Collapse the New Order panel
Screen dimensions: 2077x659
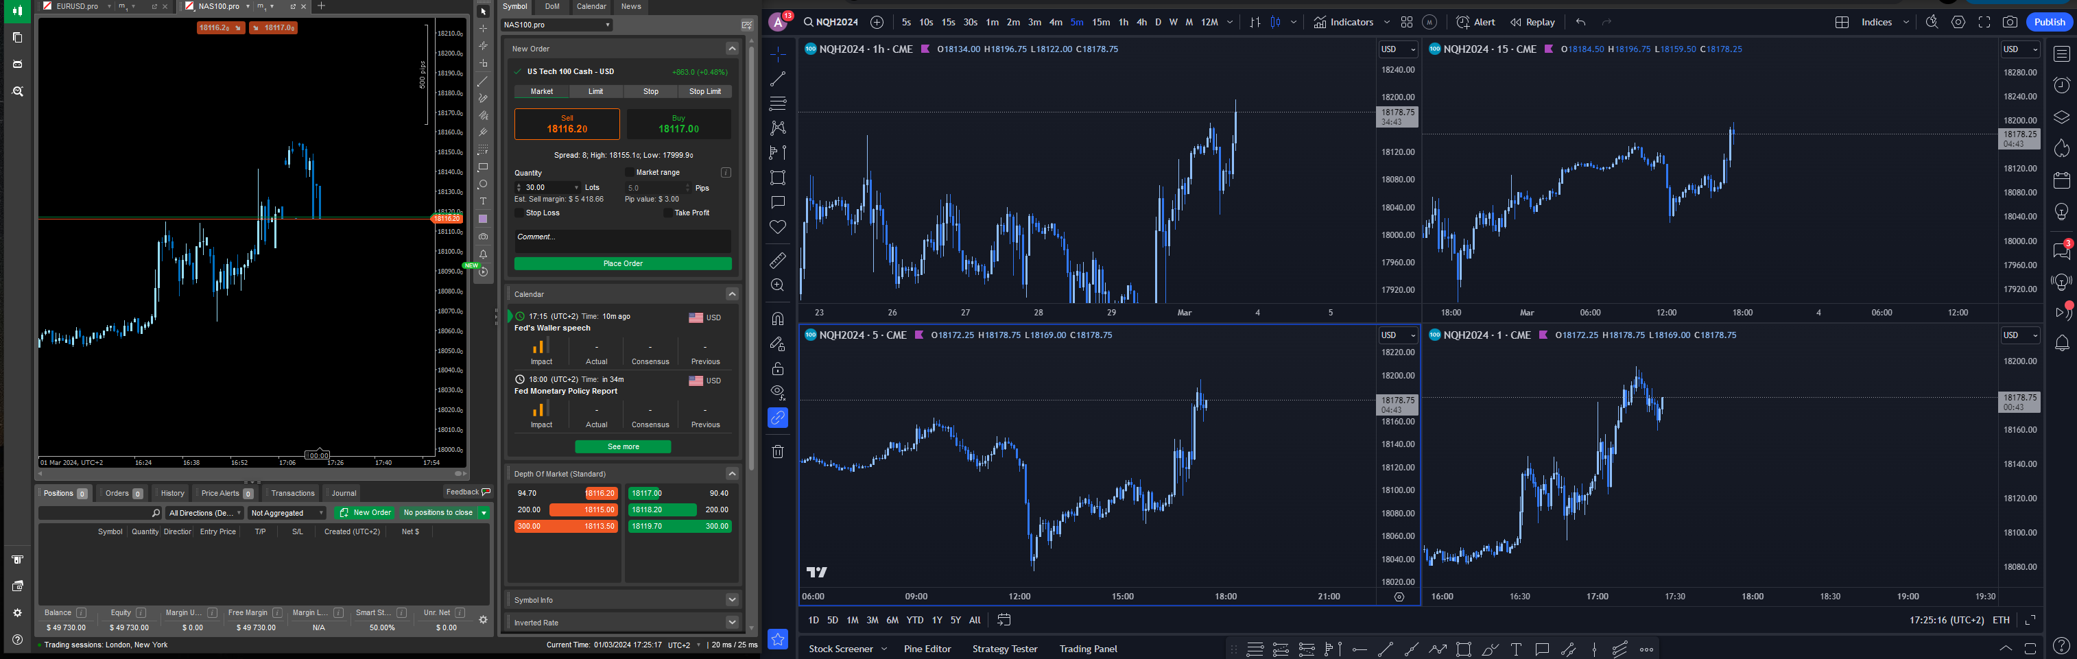[x=732, y=49]
